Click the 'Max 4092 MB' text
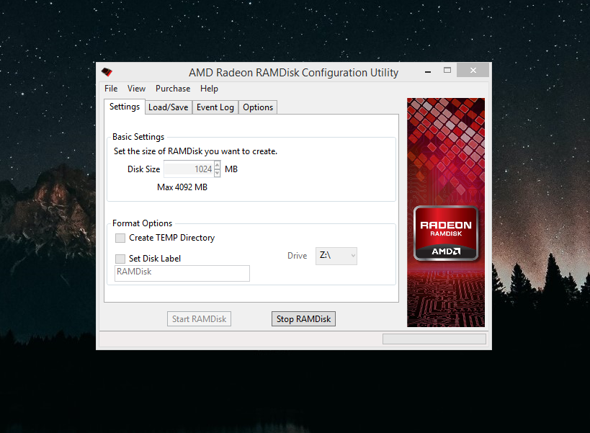 (x=182, y=187)
